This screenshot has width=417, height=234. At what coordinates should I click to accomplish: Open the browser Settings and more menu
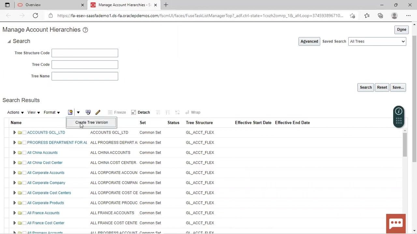409,16
